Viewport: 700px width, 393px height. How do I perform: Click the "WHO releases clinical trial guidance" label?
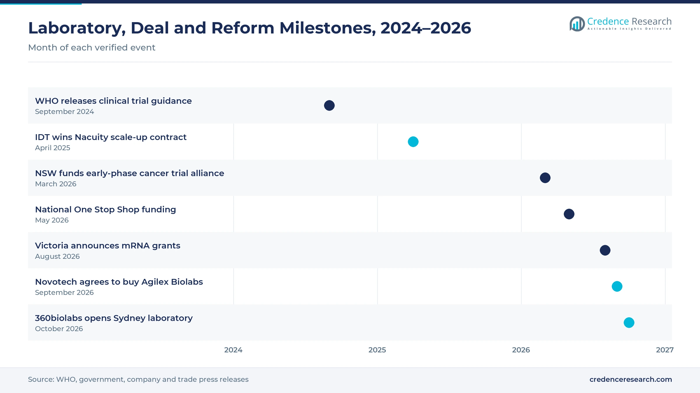click(113, 101)
